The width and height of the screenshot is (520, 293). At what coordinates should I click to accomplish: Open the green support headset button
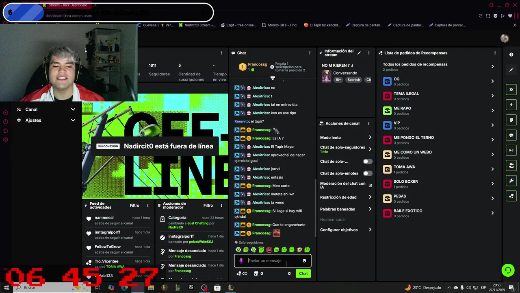[507, 270]
